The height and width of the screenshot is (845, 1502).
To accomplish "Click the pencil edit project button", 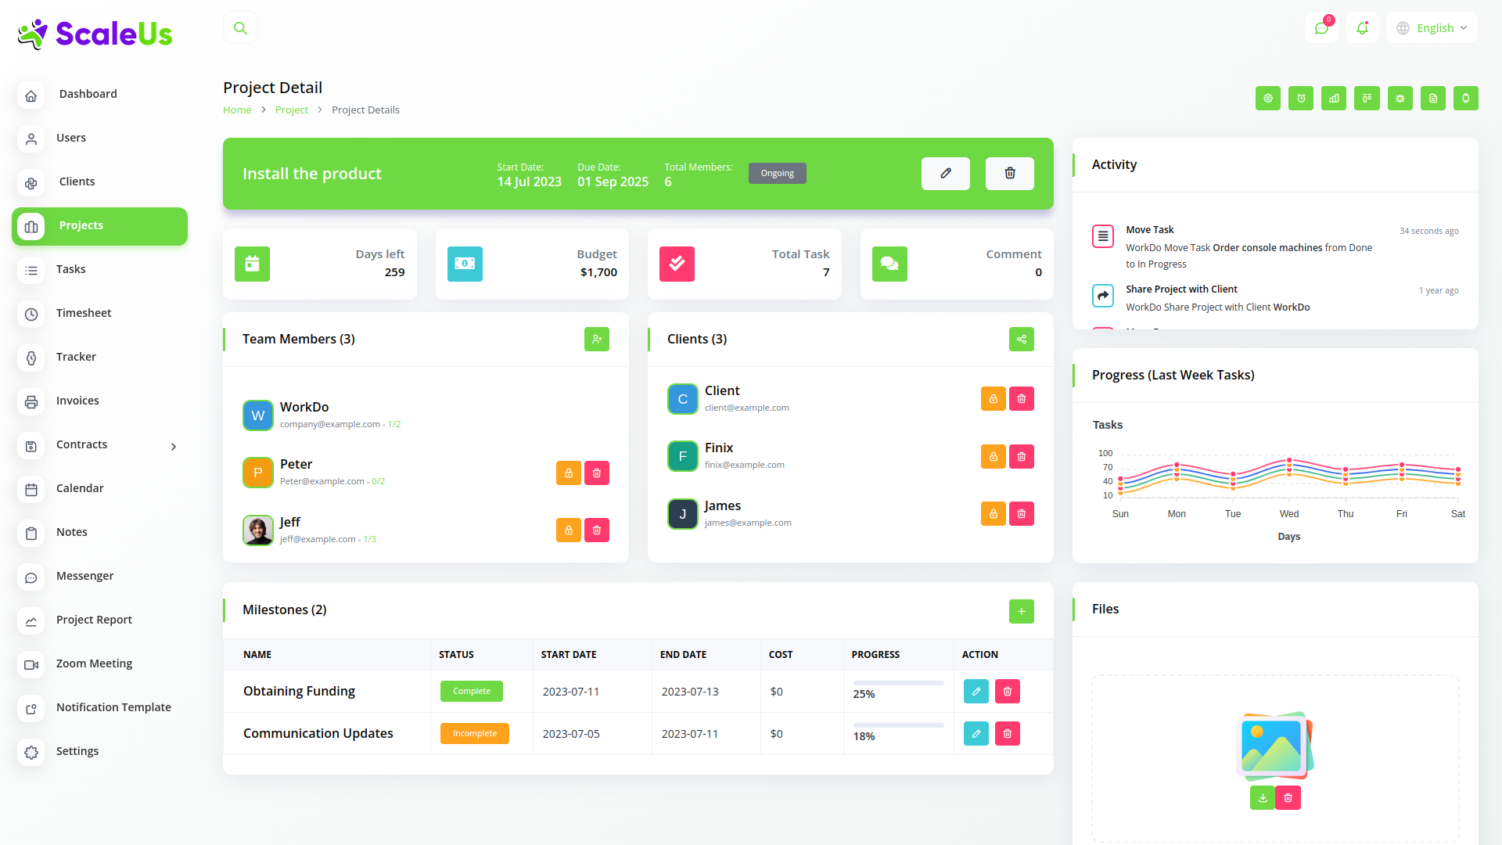I will (x=945, y=174).
